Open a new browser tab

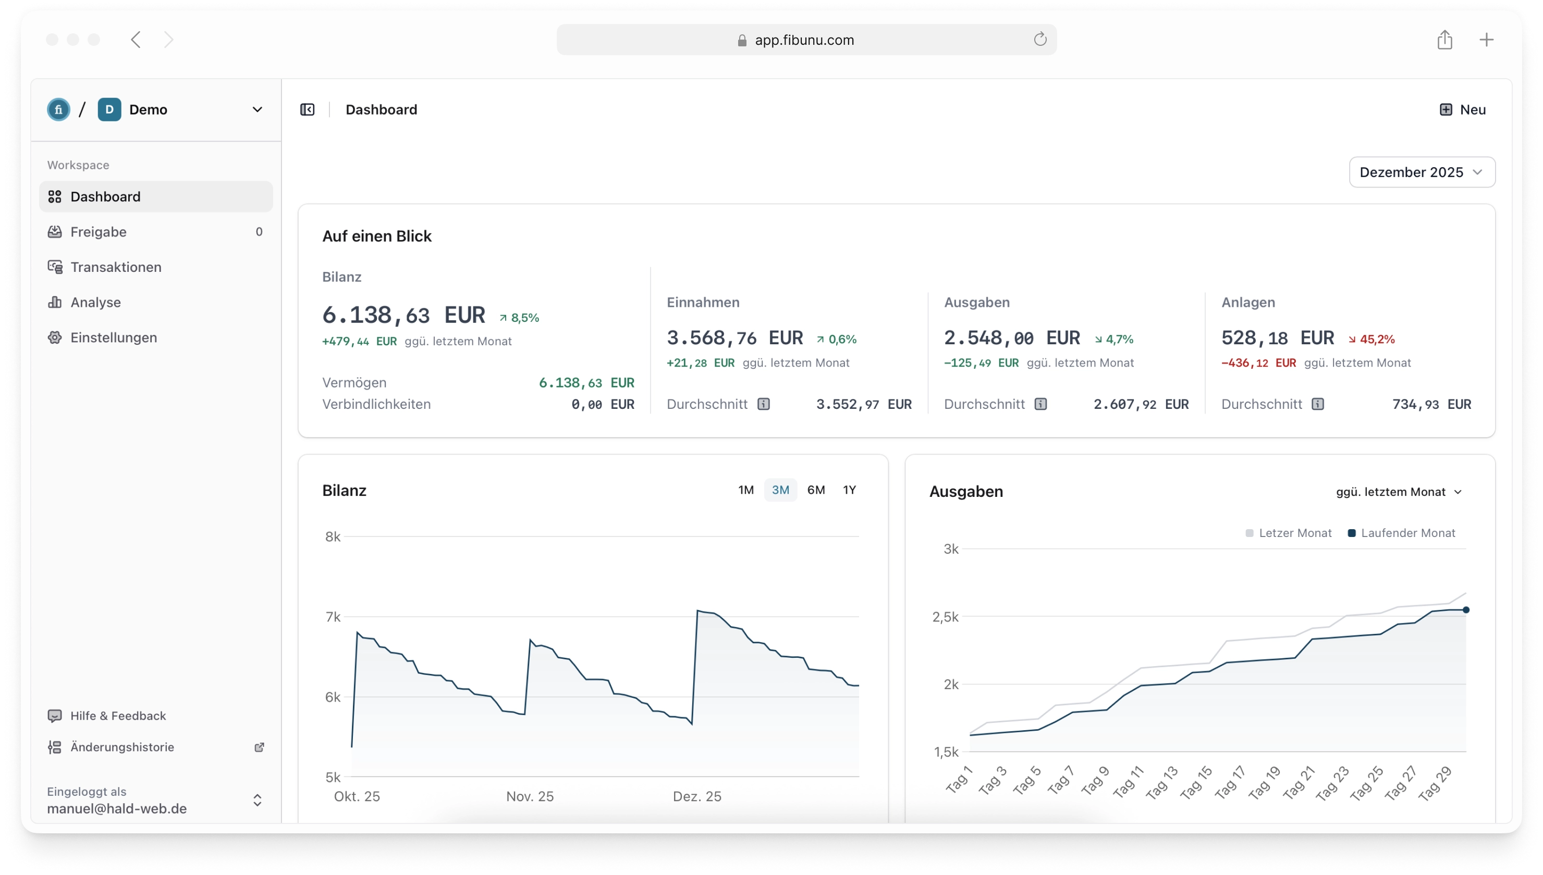[x=1486, y=40]
